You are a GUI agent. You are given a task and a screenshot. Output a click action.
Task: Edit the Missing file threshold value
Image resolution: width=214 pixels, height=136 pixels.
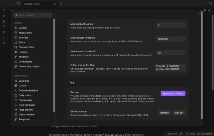point(171,25)
